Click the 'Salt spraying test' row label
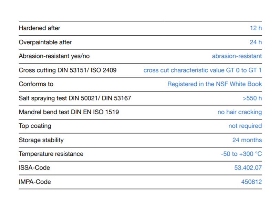 click(75, 98)
